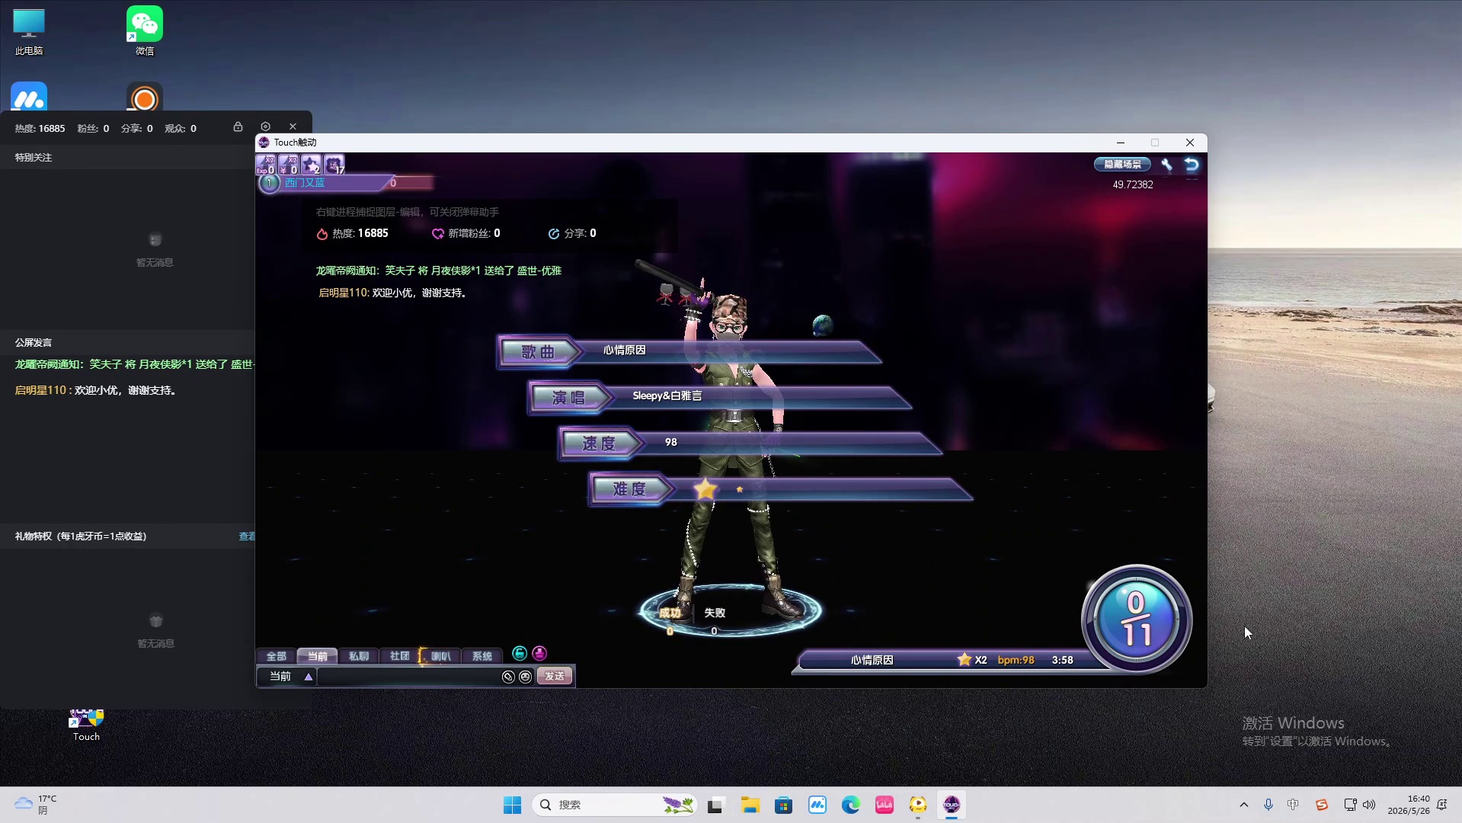Open File Explorer from taskbar
Image resolution: width=1462 pixels, height=823 pixels.
click(x=750, y=805)
